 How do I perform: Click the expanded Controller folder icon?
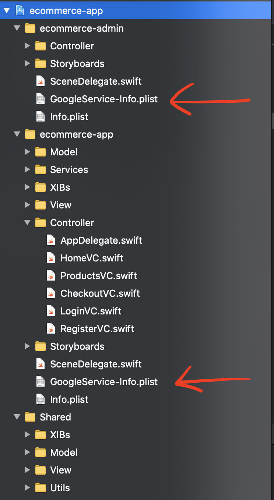[x=41, y=222]
